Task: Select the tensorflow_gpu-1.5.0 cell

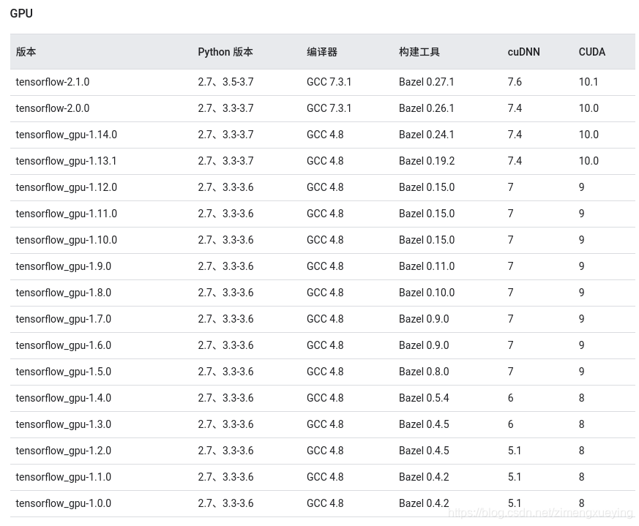Action: pos(64,372)
